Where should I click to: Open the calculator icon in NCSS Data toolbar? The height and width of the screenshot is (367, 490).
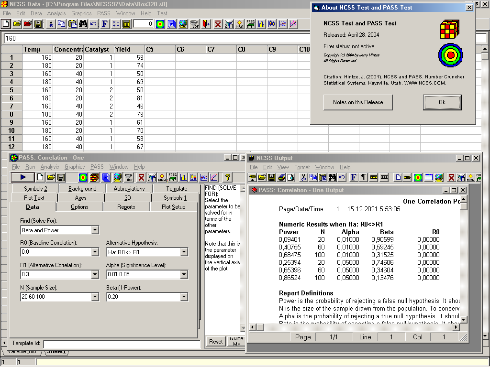coord(126,24)
